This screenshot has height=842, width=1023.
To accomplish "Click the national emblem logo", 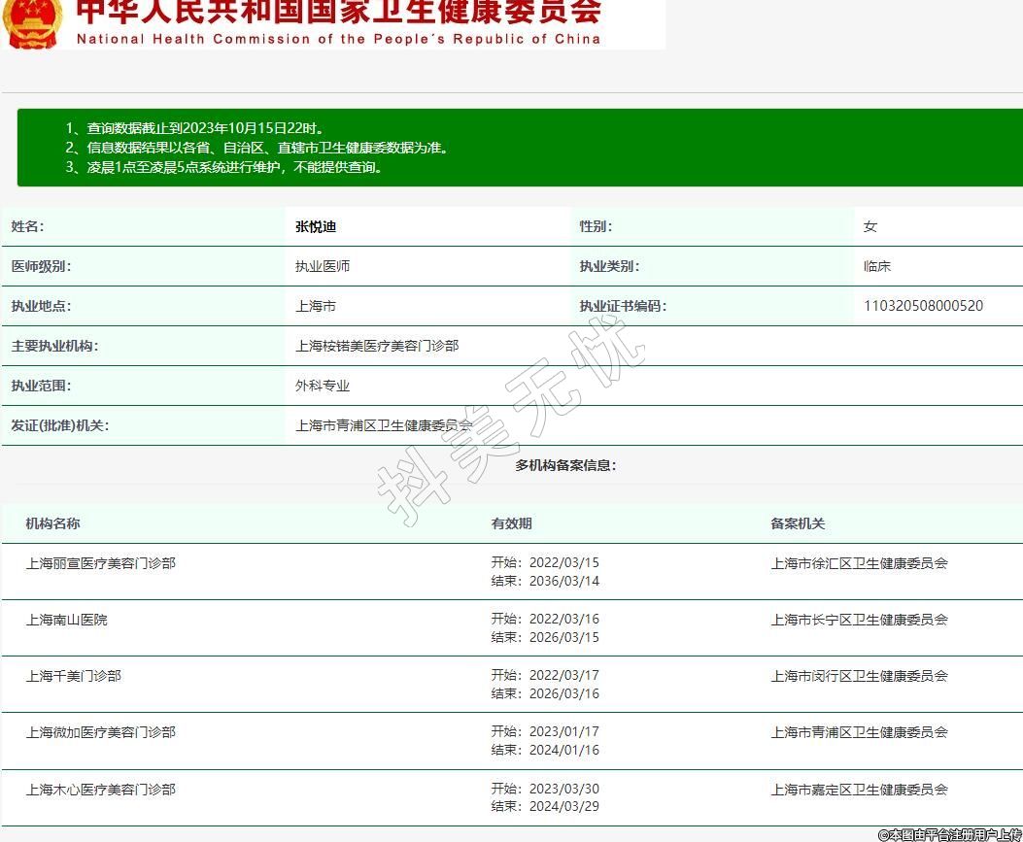I will pyautogui.click(x=33, y=21).
